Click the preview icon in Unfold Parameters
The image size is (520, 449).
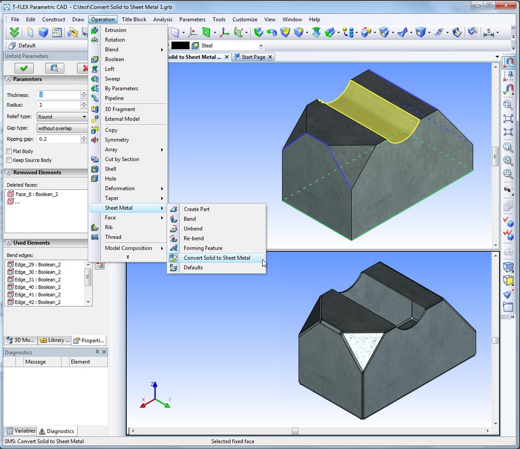tap(54, 68)
